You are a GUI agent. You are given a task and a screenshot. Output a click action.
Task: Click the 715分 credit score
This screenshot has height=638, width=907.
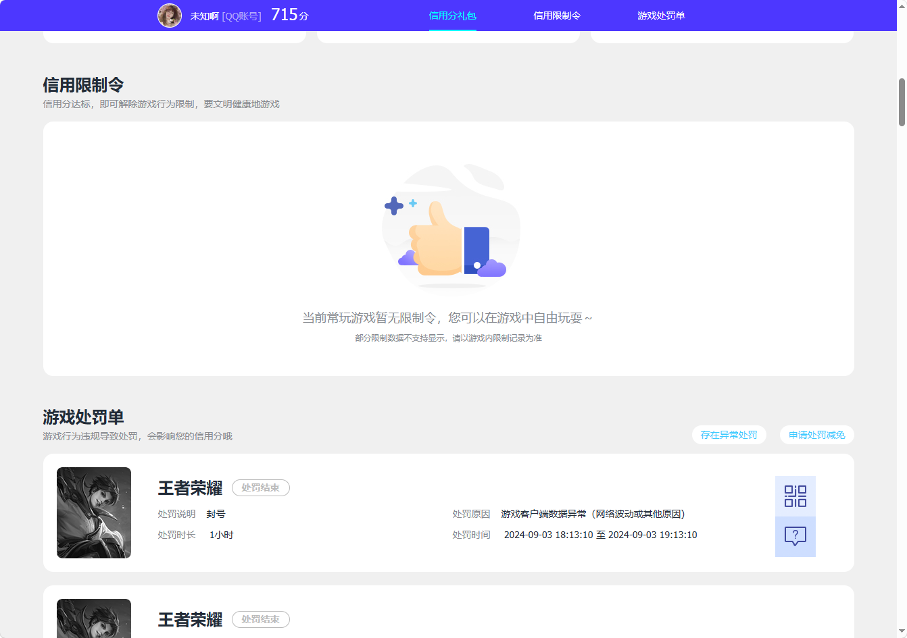click(x=289, y=15)
